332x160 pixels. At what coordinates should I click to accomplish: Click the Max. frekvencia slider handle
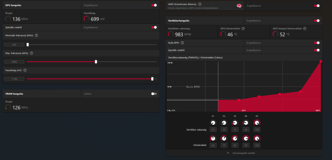(96, 62)
